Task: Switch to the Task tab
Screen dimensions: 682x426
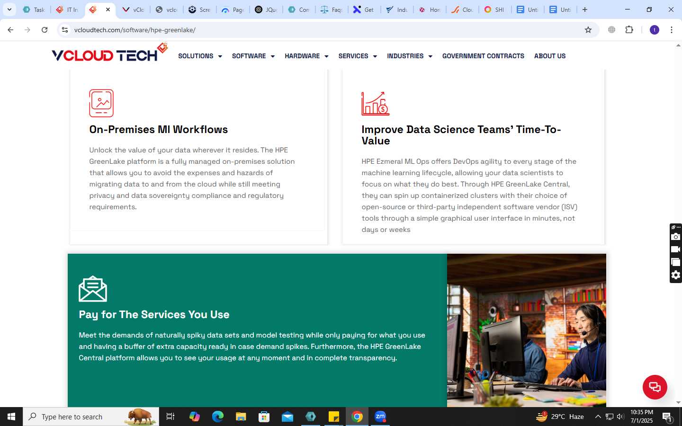Action: 34,9
